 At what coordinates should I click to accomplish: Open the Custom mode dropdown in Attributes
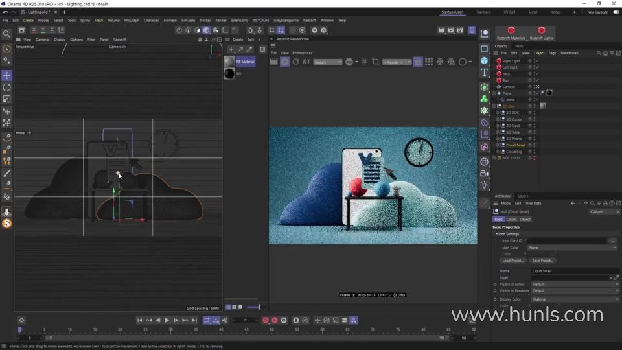point(604,211)
